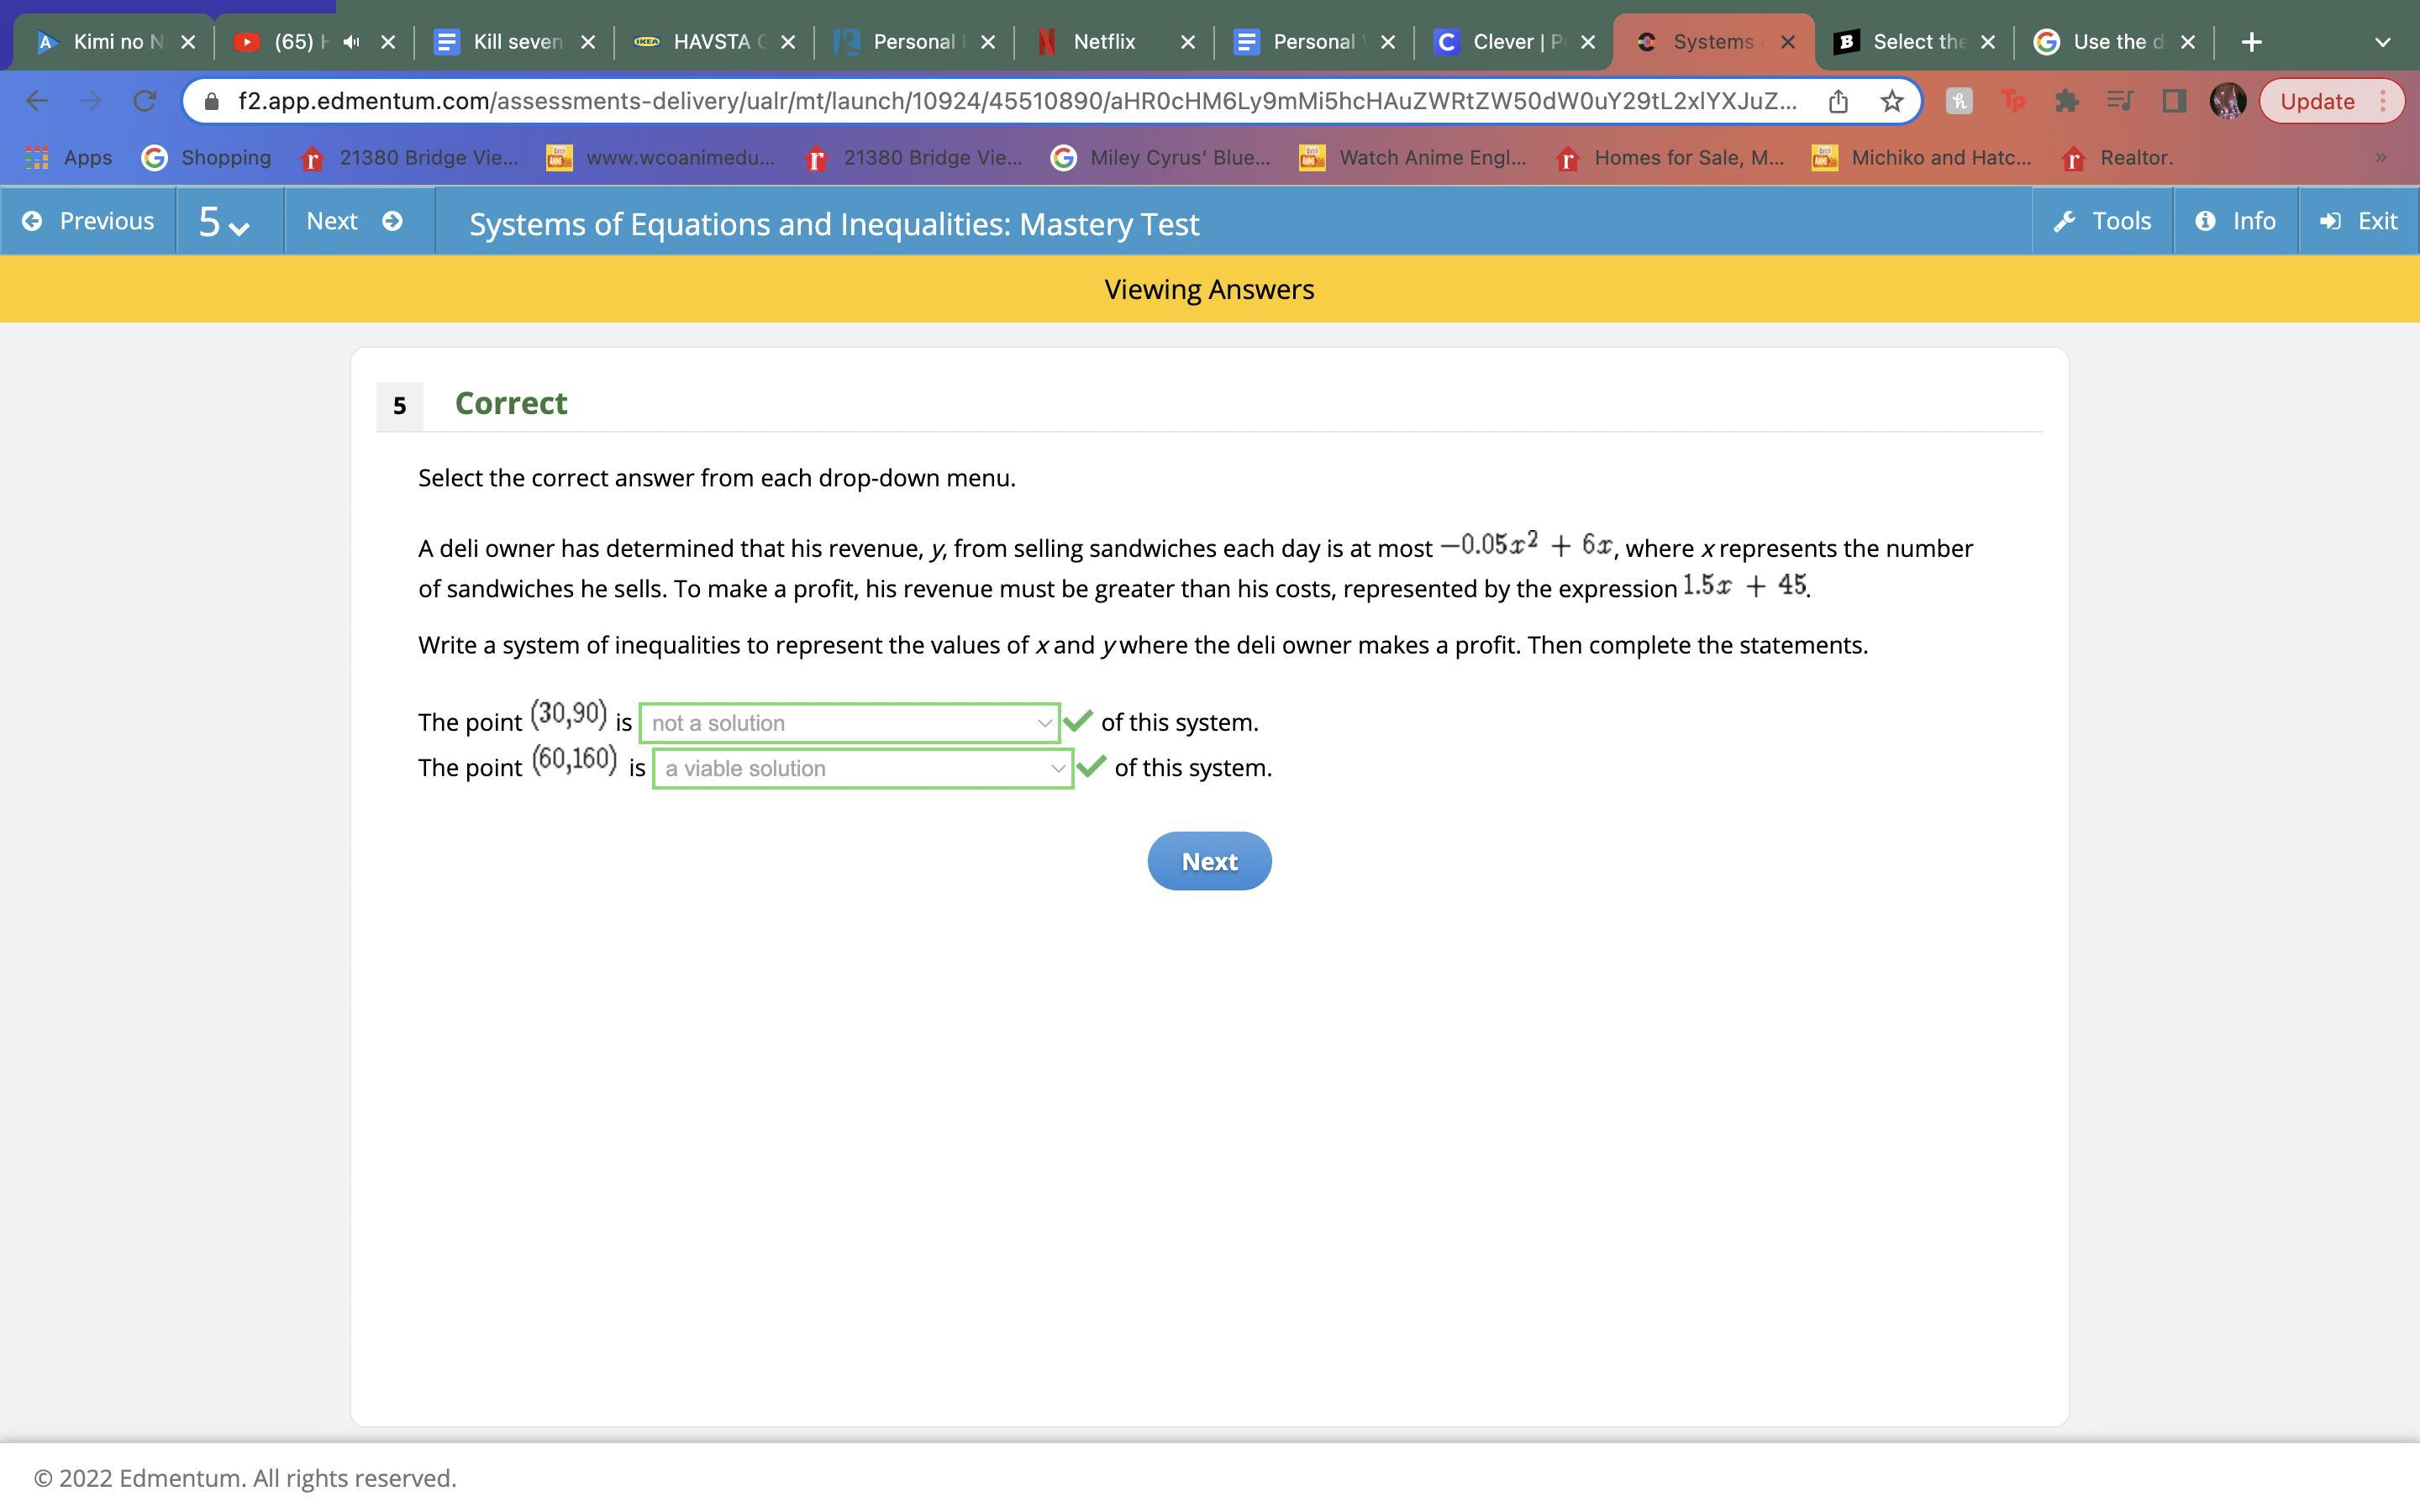Toggle the browser side panel icon

tap(2173, 101)
